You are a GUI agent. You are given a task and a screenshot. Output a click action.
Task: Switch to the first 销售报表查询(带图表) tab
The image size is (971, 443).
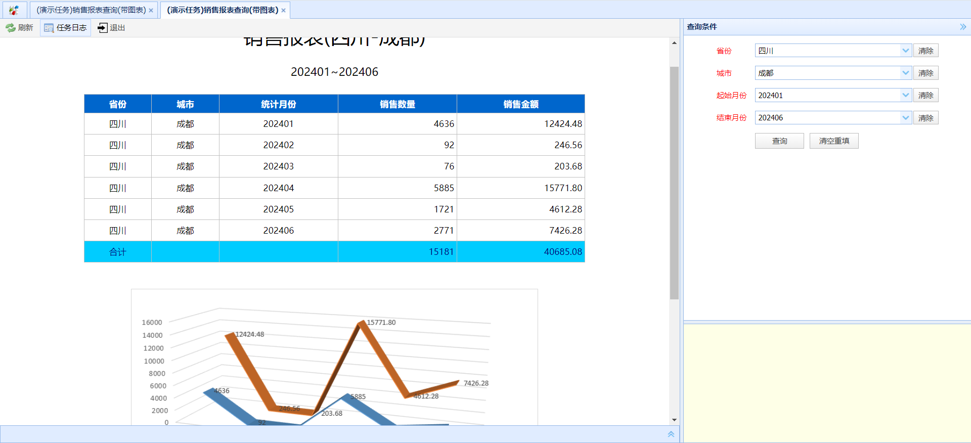(x=91, y=10)
